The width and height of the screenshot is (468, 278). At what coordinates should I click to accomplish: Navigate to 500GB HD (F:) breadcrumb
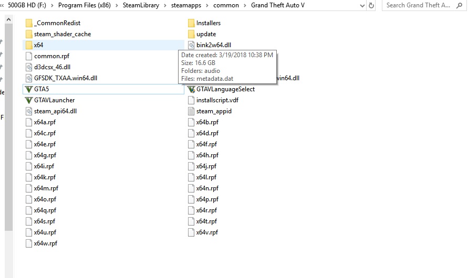pyautogui.click(x=27, y=5)
